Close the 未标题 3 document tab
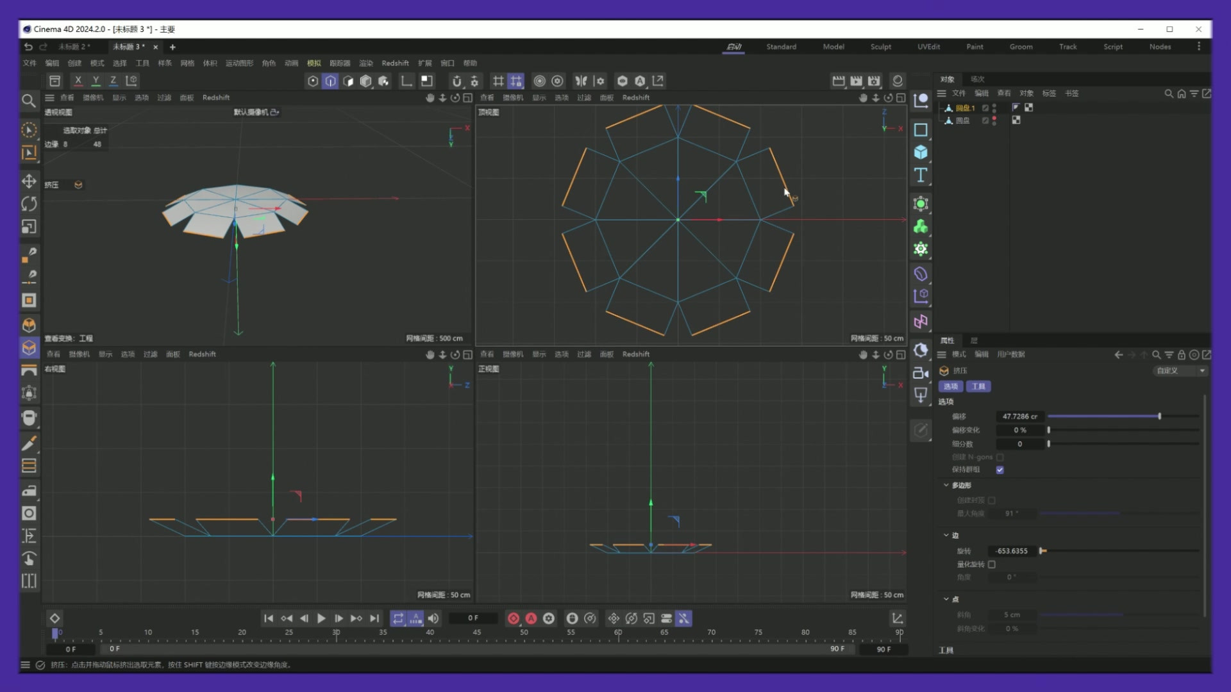 pyautogui.click(x=155, y=47)
